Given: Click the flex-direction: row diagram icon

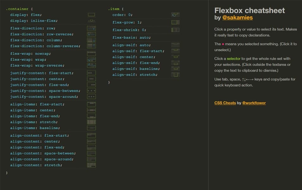Looking at the screenshot, I should tap(91, 28).
